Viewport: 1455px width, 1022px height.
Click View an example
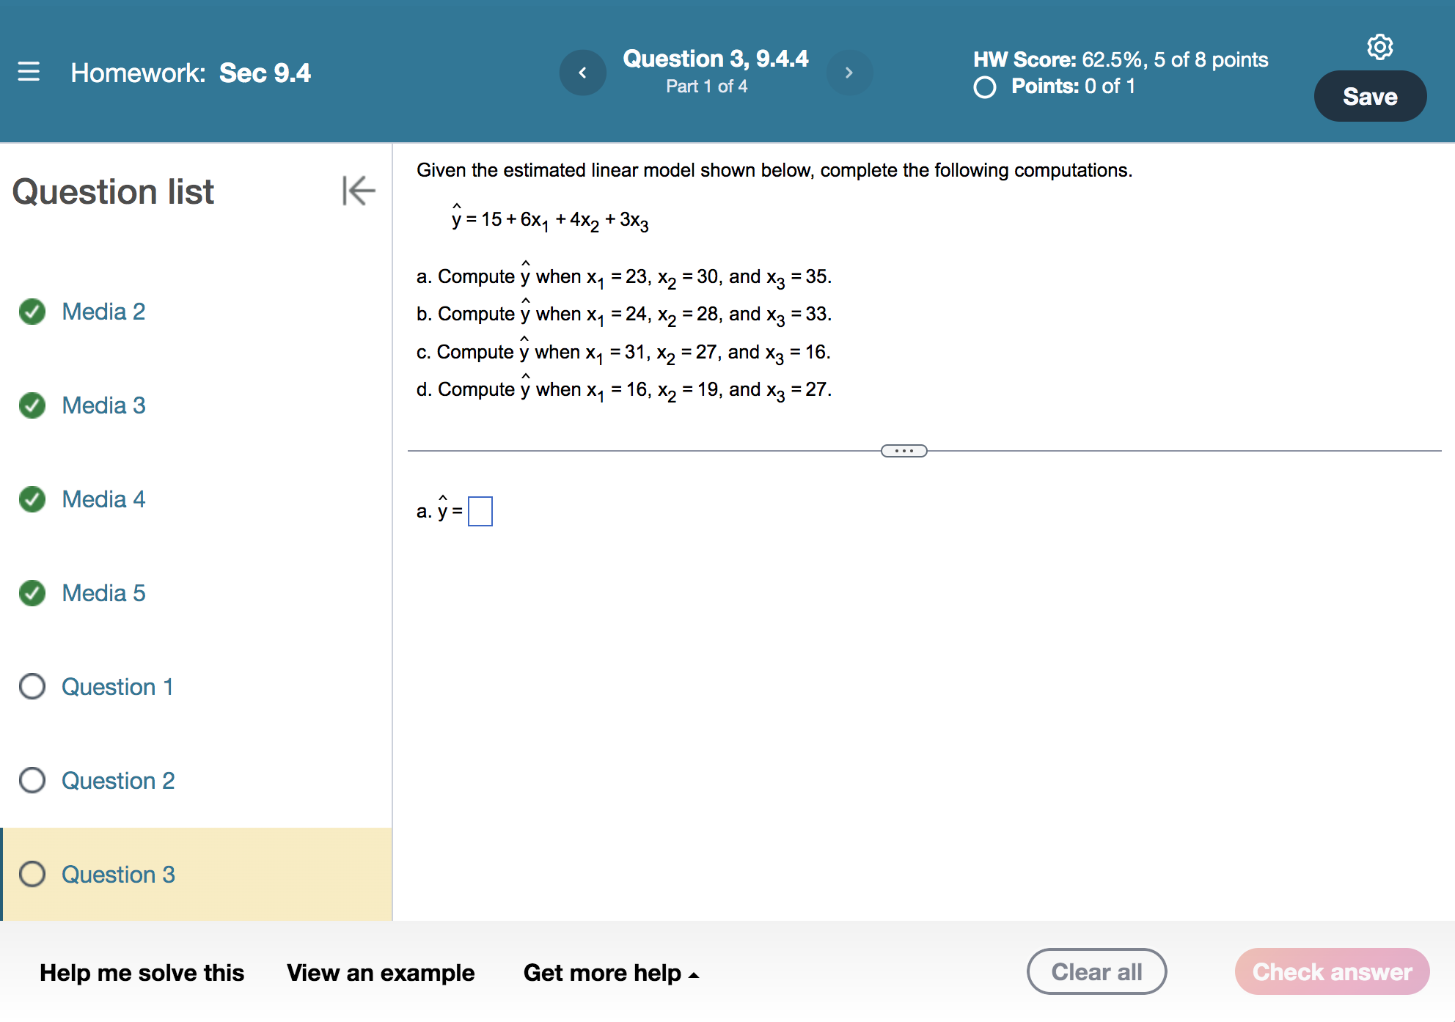(x=381, y=973)
